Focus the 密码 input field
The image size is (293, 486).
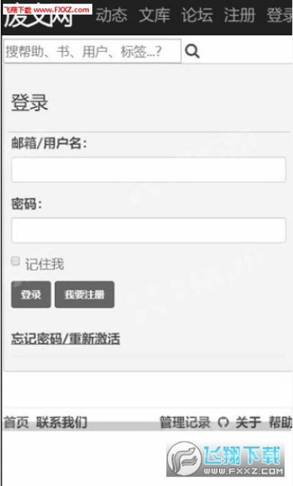click(149, 230)
